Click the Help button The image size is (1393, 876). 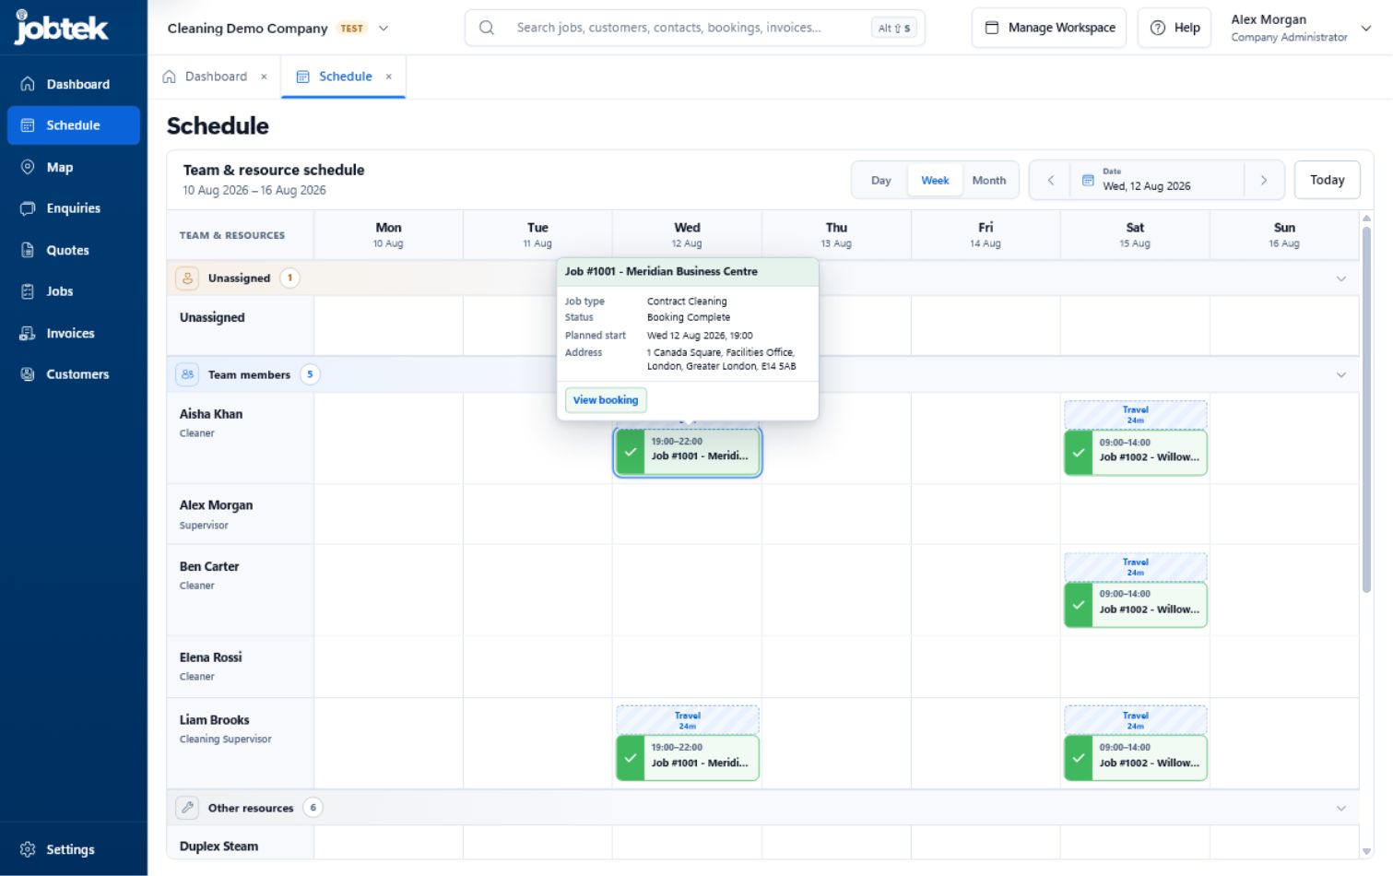pyautogui.click(x=1175, y=28)
